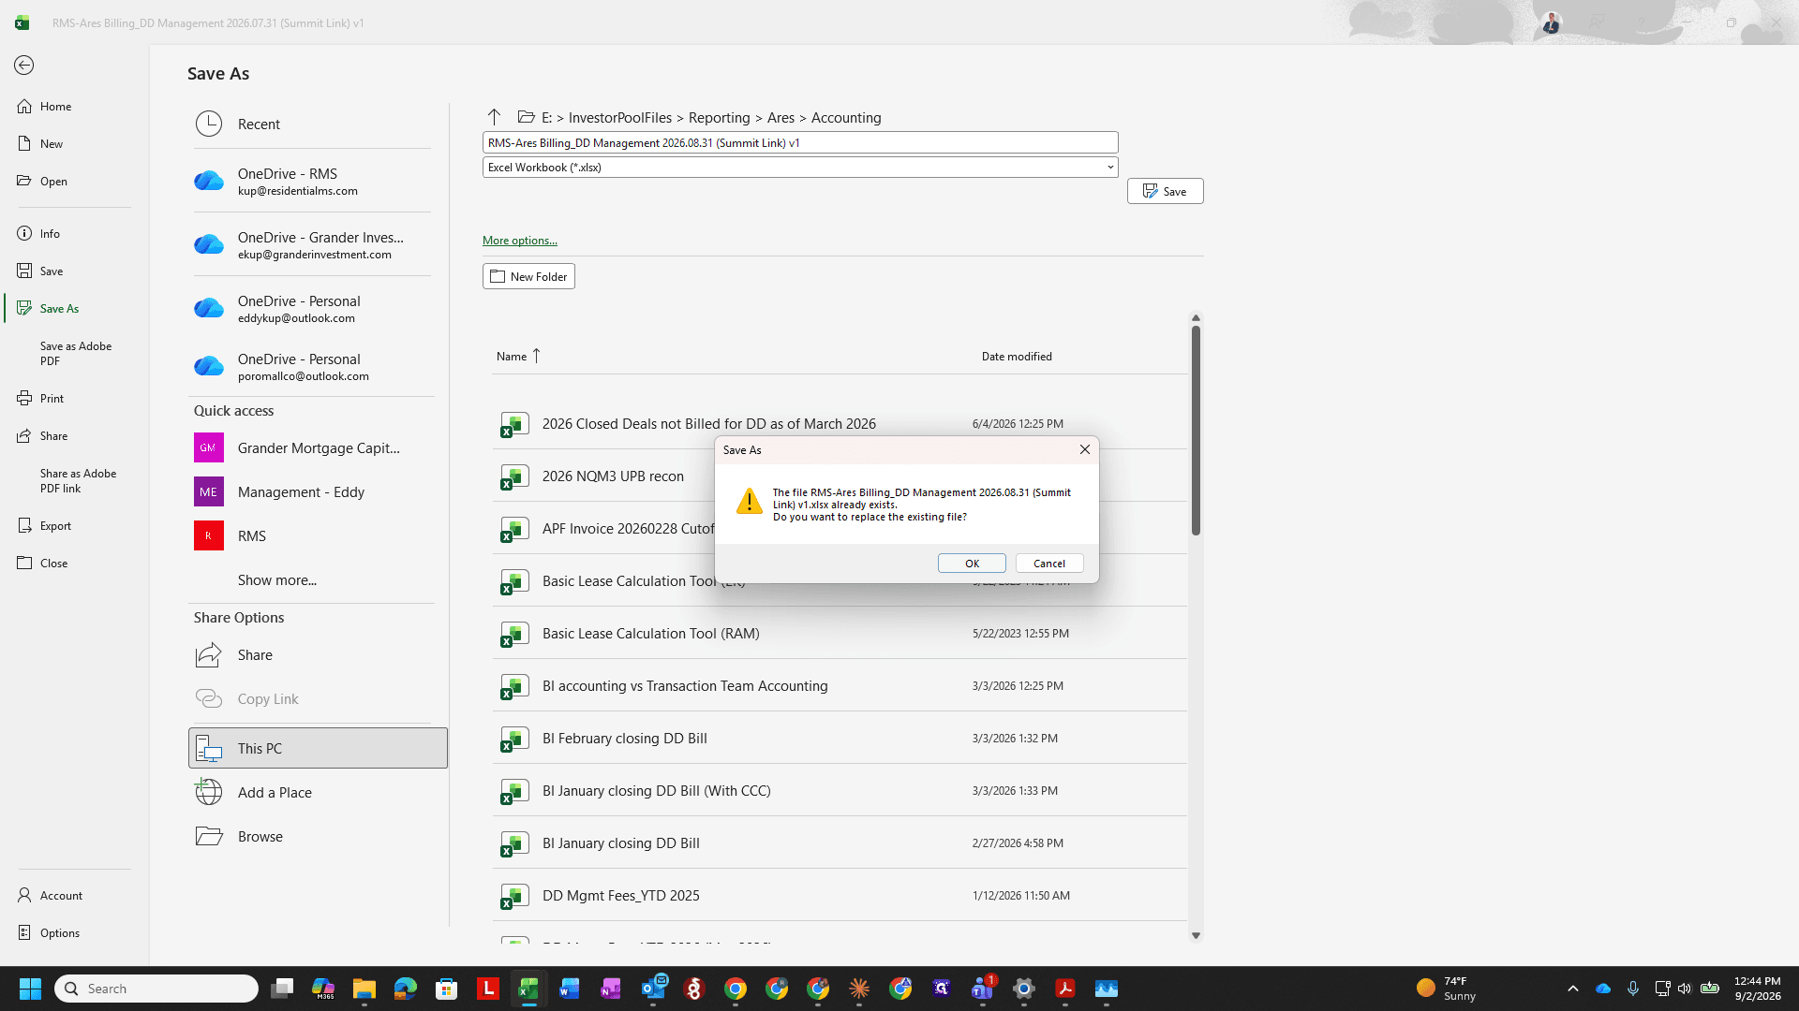Click the Excel icon for 2026 NQM3 UPB recon
Image resolution: width=1799 pixels, height=1011 pixels.
514,476
